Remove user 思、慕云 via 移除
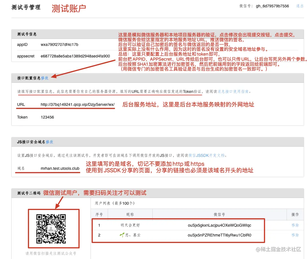The image size is (308, 259). 295,235
